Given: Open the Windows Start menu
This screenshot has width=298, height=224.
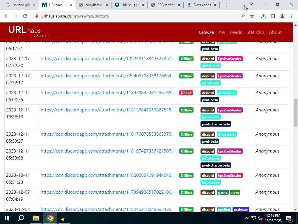Looking at the screenshot, I should (7, 218).
